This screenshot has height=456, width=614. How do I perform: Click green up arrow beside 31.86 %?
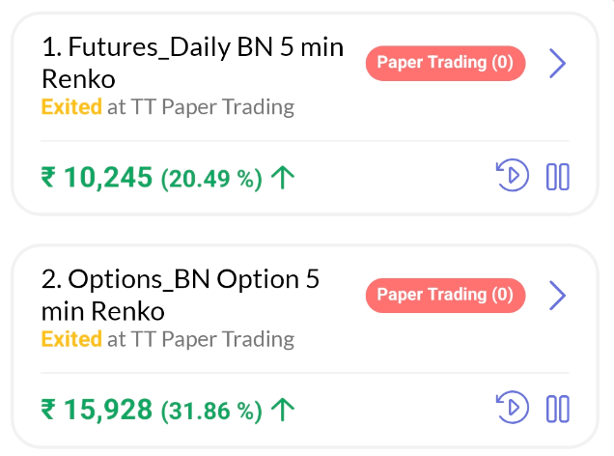(x=282, y=410)
